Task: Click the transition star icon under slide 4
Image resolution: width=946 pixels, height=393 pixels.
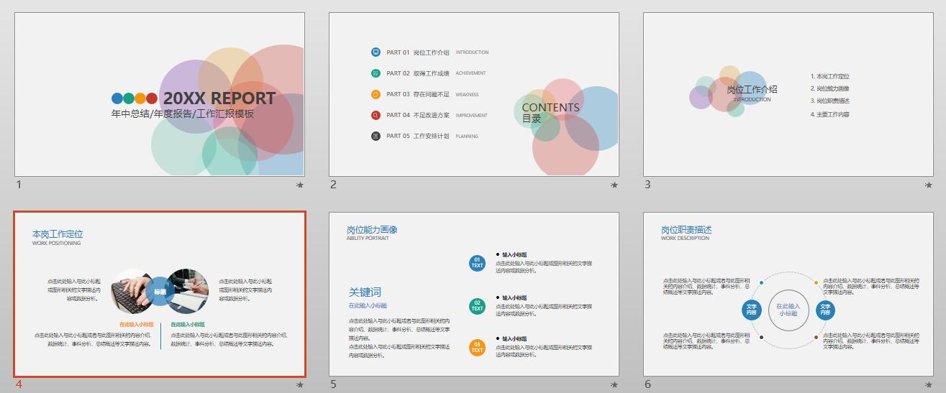Action: point(300,385)
